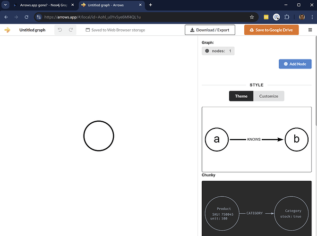The height and width of the screenshot is (236, 317).
Task: Open the browser profile avatar
Action: coord(302,17)
